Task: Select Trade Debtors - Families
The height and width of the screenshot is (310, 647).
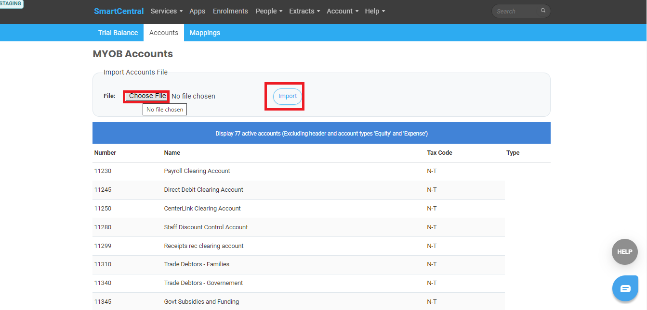Action: [197, 264]
